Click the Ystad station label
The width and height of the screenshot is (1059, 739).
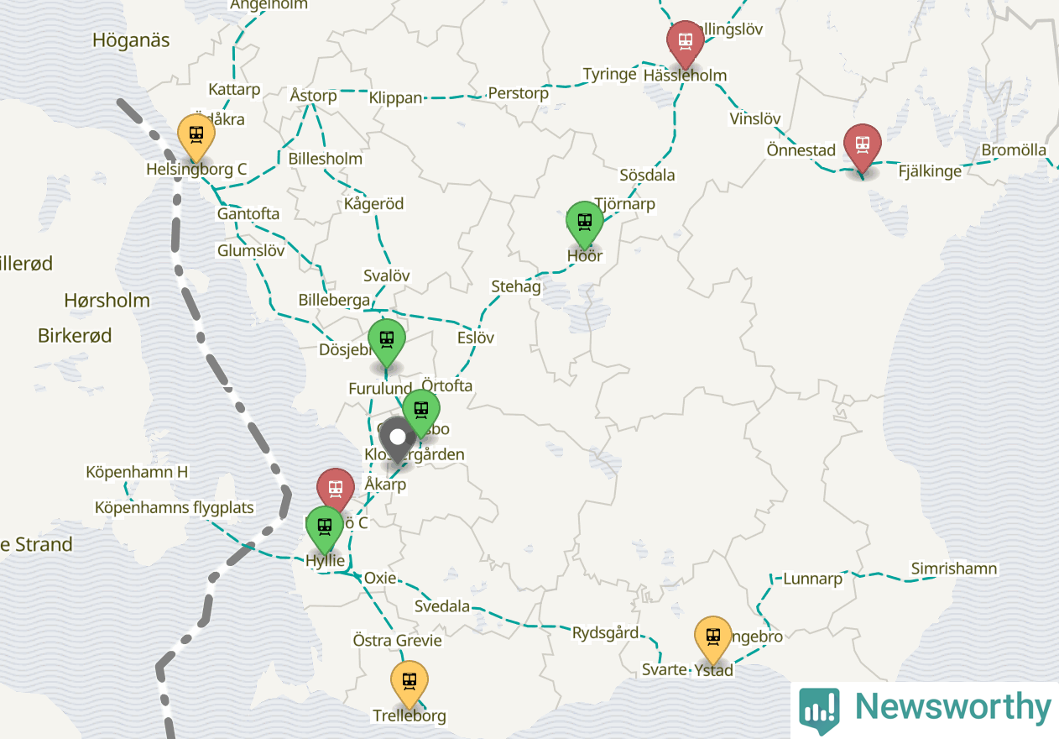tap(713, 669)
